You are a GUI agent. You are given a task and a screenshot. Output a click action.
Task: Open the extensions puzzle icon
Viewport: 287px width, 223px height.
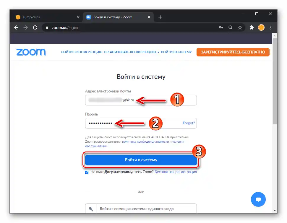[x=252, y=28]
